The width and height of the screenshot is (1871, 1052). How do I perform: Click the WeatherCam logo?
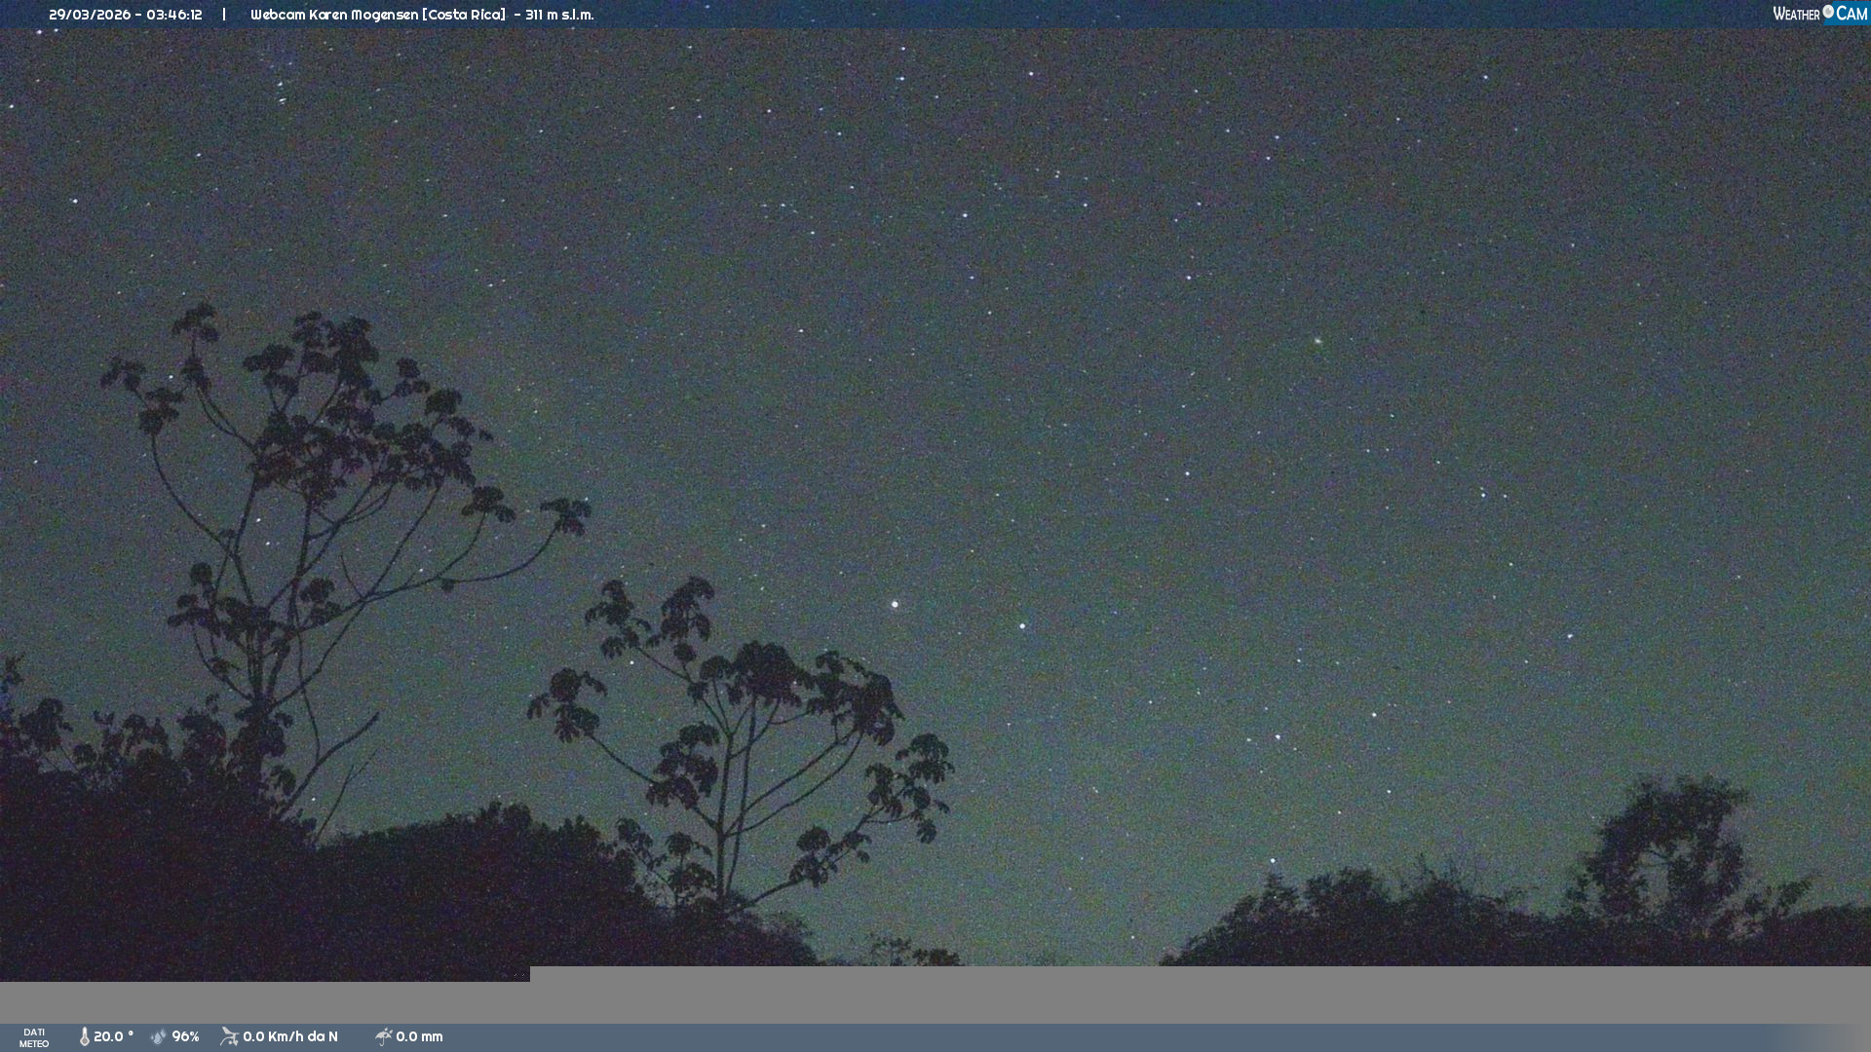click(1819, 14)
